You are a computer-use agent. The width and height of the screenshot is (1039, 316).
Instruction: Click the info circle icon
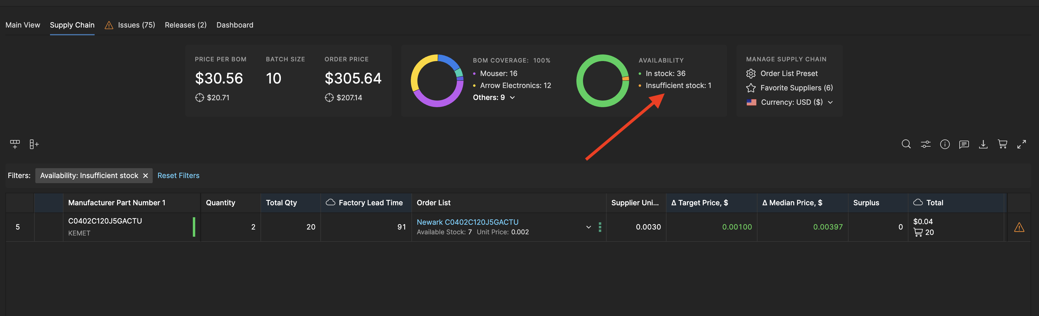(945, 144)
